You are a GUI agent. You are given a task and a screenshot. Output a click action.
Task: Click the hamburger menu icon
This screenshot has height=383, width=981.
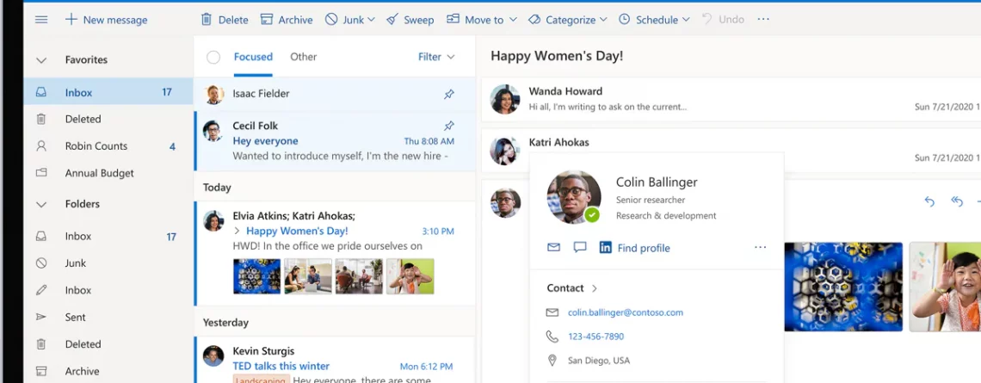[x=40, y=19]
